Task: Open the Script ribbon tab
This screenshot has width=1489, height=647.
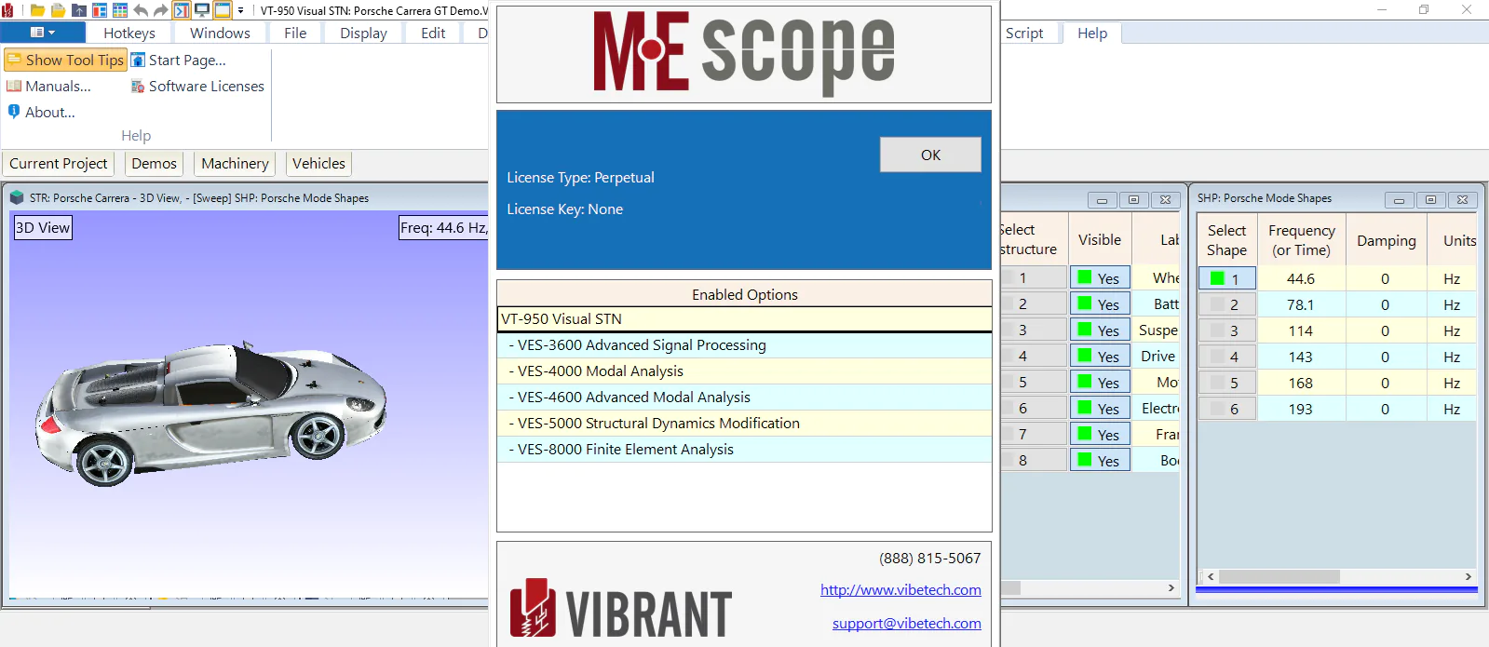Action: pos(1024,33)
